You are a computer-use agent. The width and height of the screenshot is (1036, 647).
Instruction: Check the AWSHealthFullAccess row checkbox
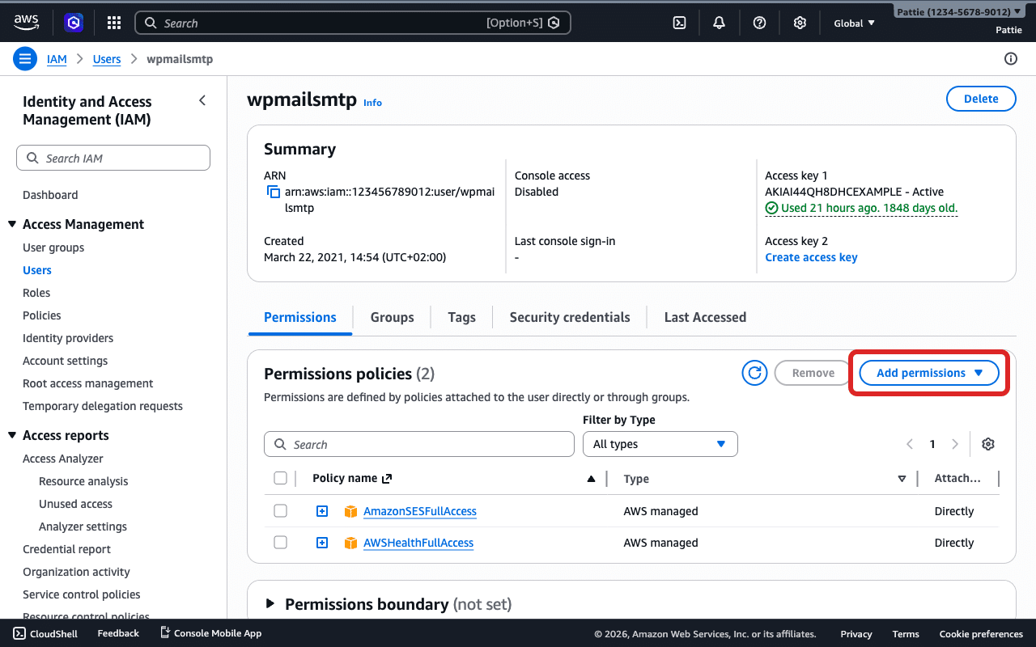point(280,543)
